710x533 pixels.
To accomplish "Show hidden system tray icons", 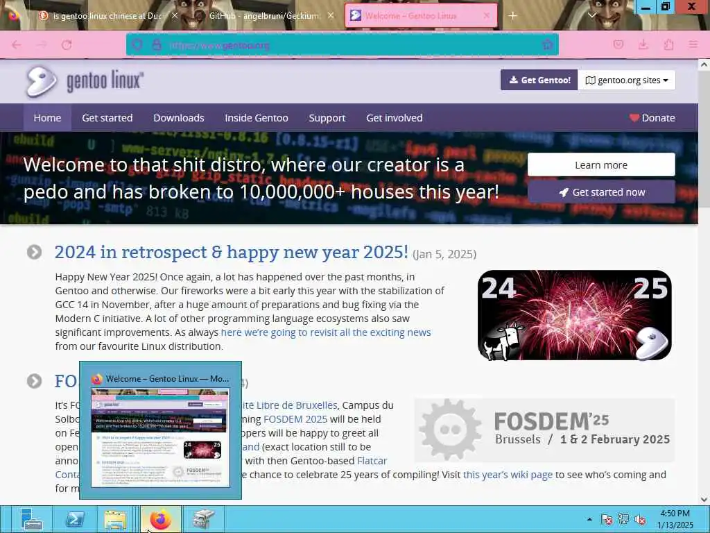I will point(589,519).
